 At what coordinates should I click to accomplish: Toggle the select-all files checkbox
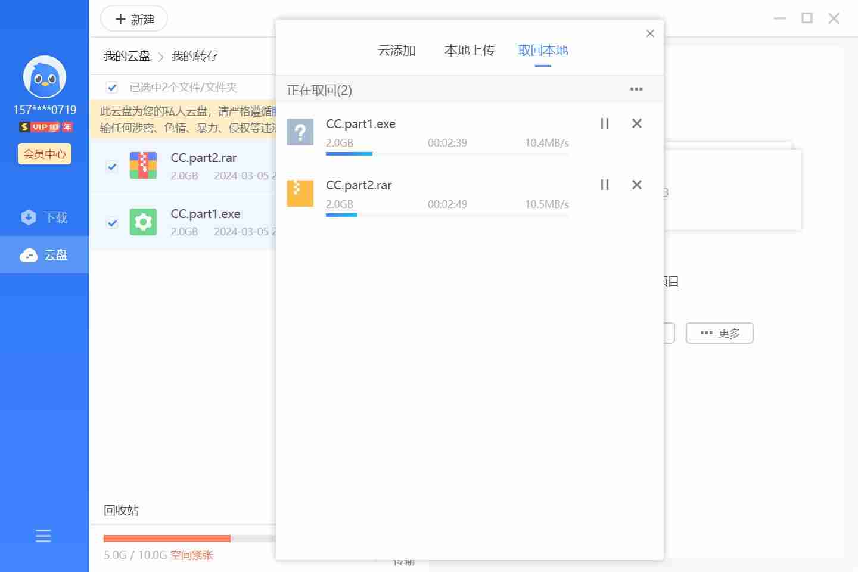[x=112, y=88]
